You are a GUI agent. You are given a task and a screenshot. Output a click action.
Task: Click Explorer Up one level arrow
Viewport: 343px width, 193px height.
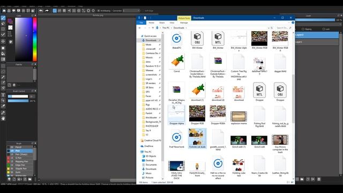153,28
